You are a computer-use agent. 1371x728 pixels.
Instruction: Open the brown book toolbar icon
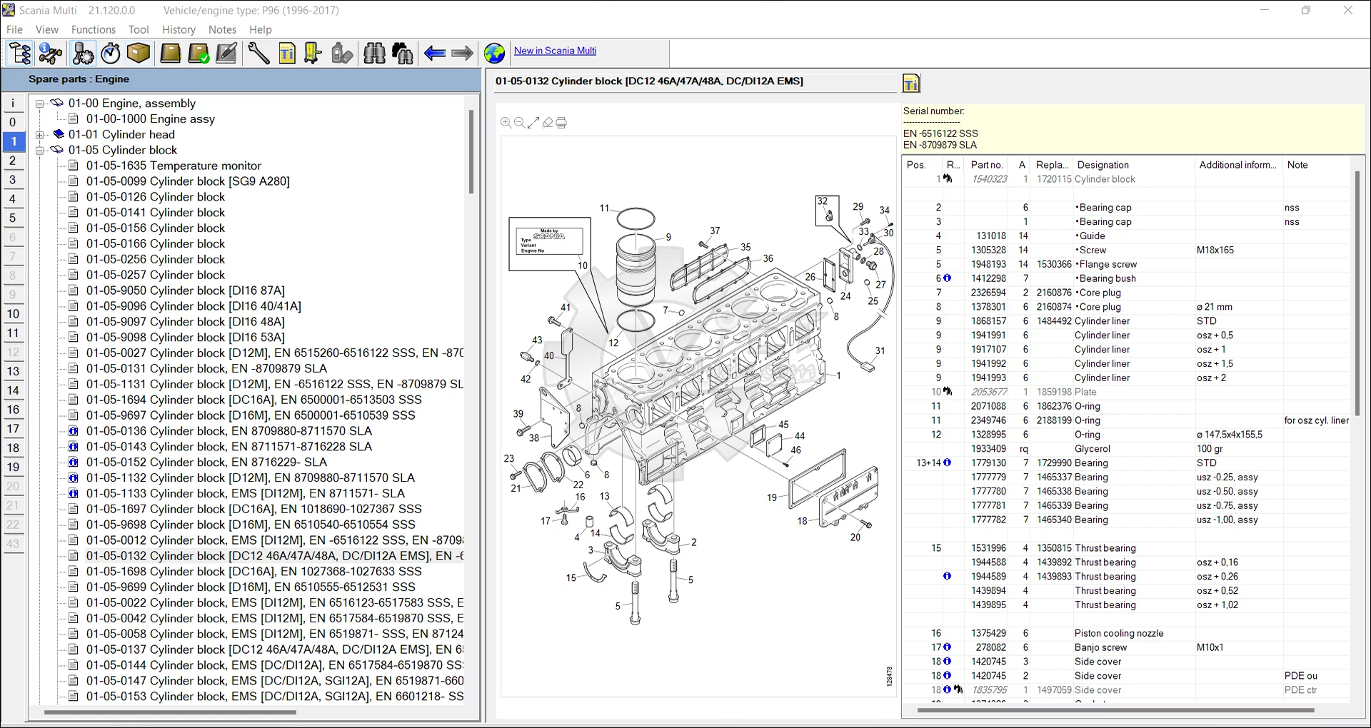pos(170,54)
